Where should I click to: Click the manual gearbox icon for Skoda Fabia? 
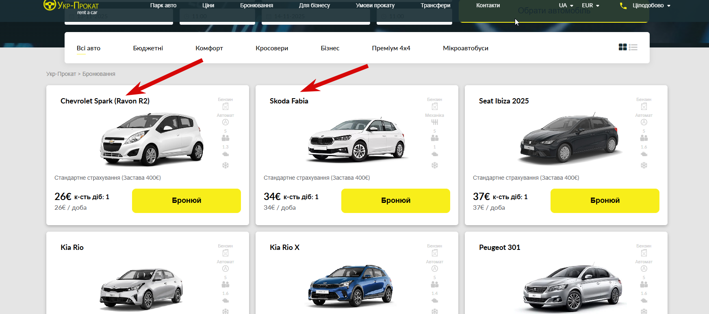[435, 122]
